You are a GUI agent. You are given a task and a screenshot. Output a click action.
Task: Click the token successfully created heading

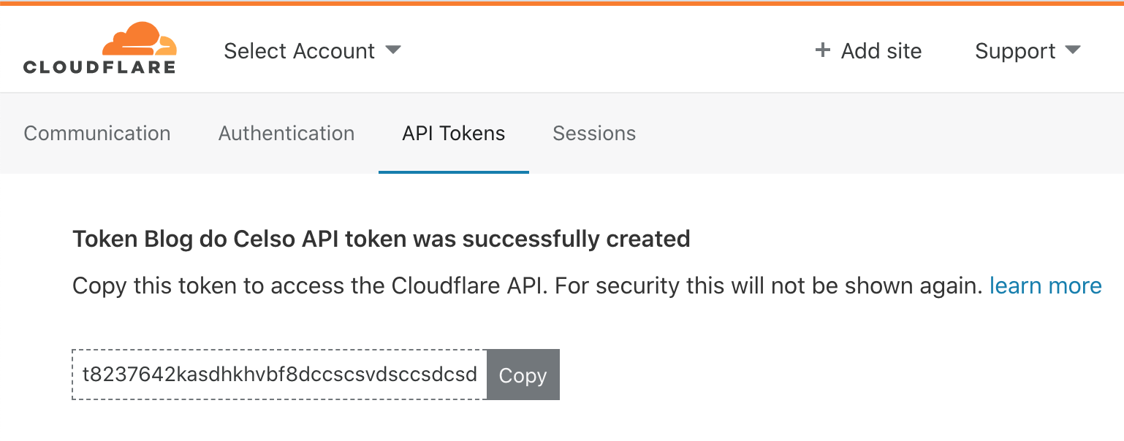pos(381,239)
